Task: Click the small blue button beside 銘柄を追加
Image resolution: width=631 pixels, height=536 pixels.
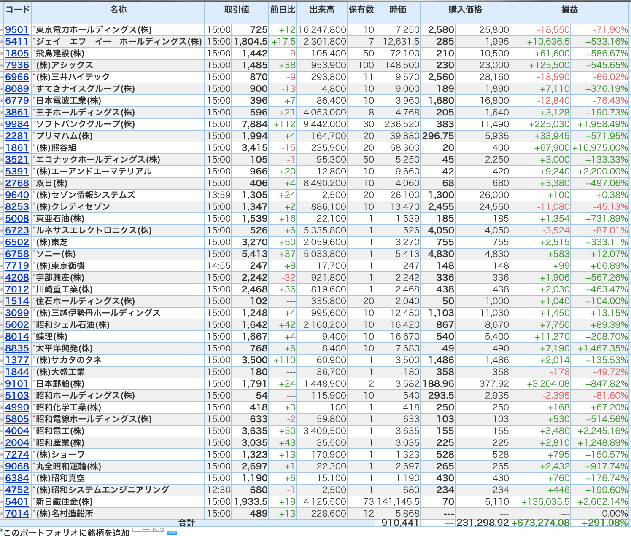Action: (172, 533)
